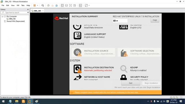Screen dimensions: 185x104
Task: Click the installer Help! button
Action: point(155,20)
